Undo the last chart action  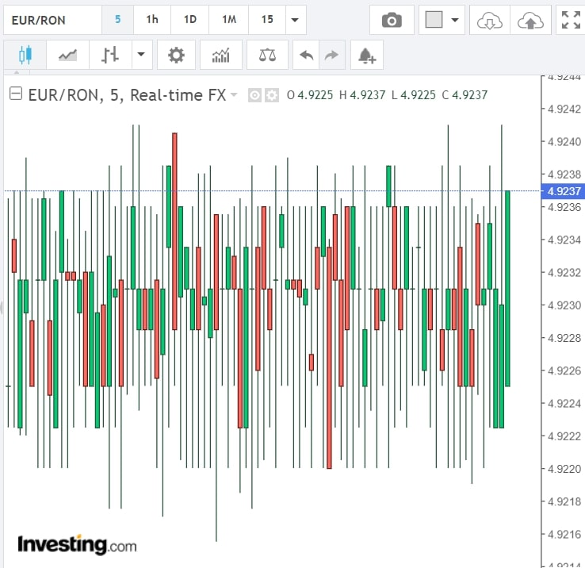306,56
